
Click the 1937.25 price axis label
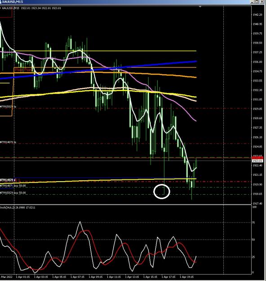pyautogui.click(x=257, y=52)
